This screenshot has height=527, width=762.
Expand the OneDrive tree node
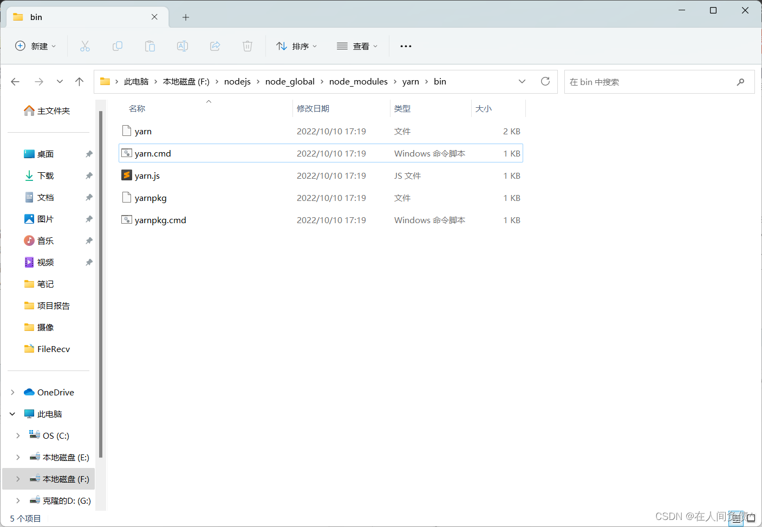[12, 392]
